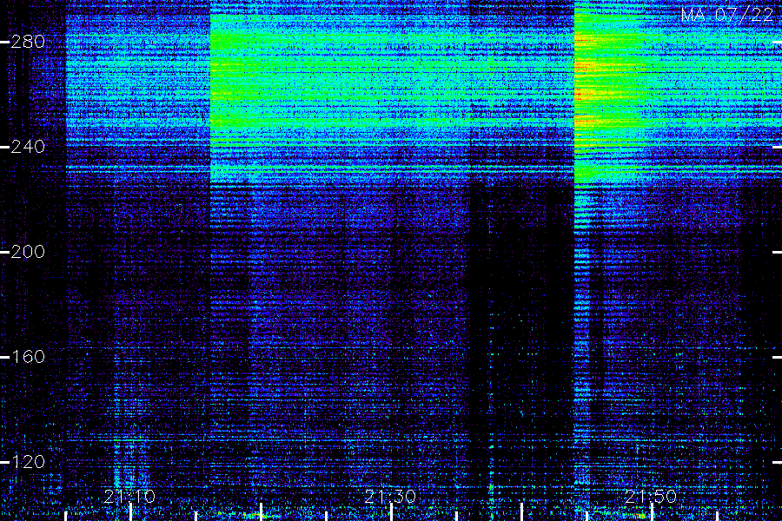Click the 21:50 time axis label

(x=651, y=497)
